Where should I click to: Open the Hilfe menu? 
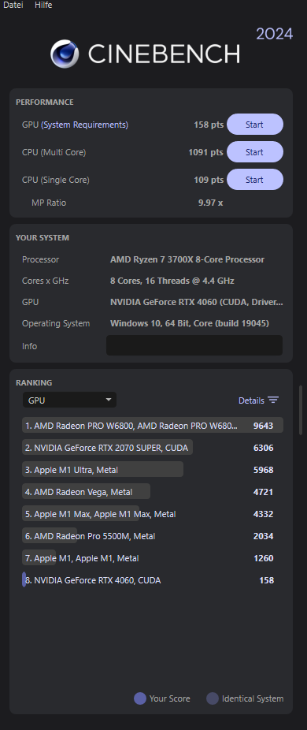(43, 5)
